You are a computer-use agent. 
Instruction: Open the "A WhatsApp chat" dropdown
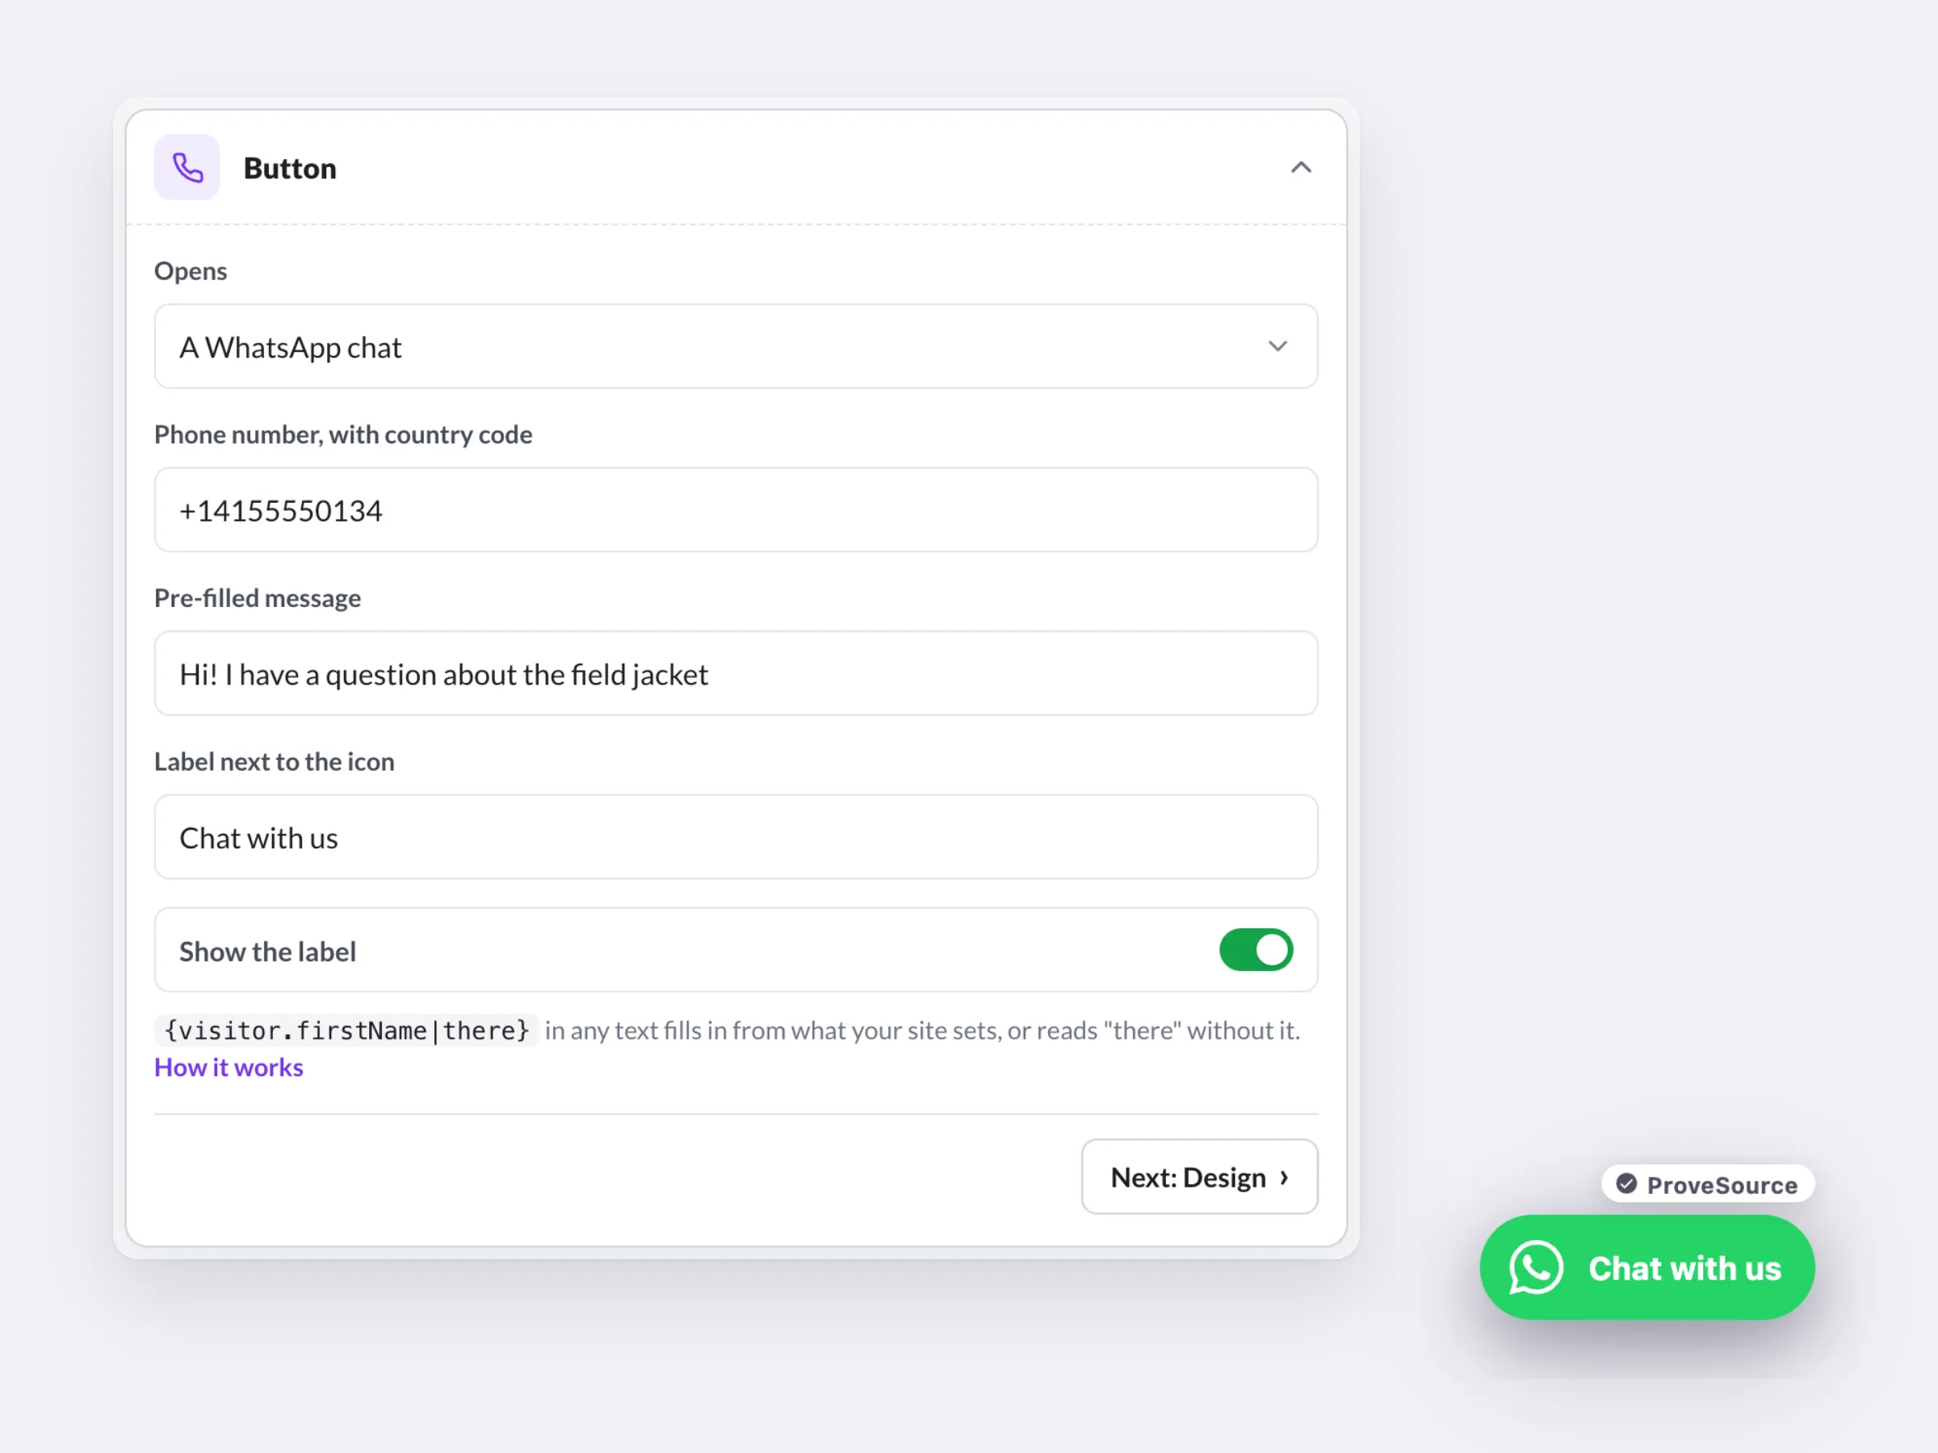736,347
